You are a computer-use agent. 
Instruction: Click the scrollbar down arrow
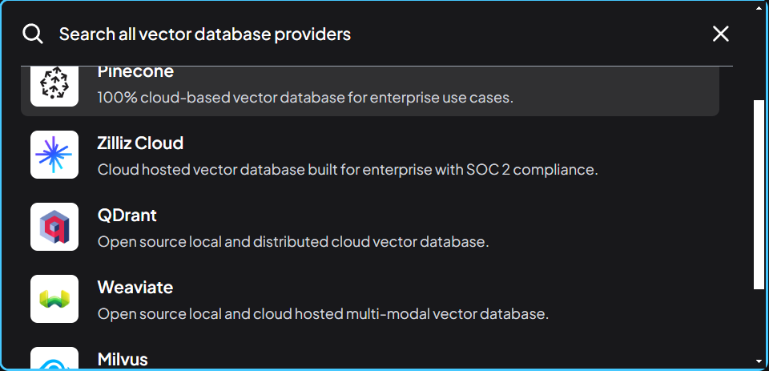pos(759,362)
